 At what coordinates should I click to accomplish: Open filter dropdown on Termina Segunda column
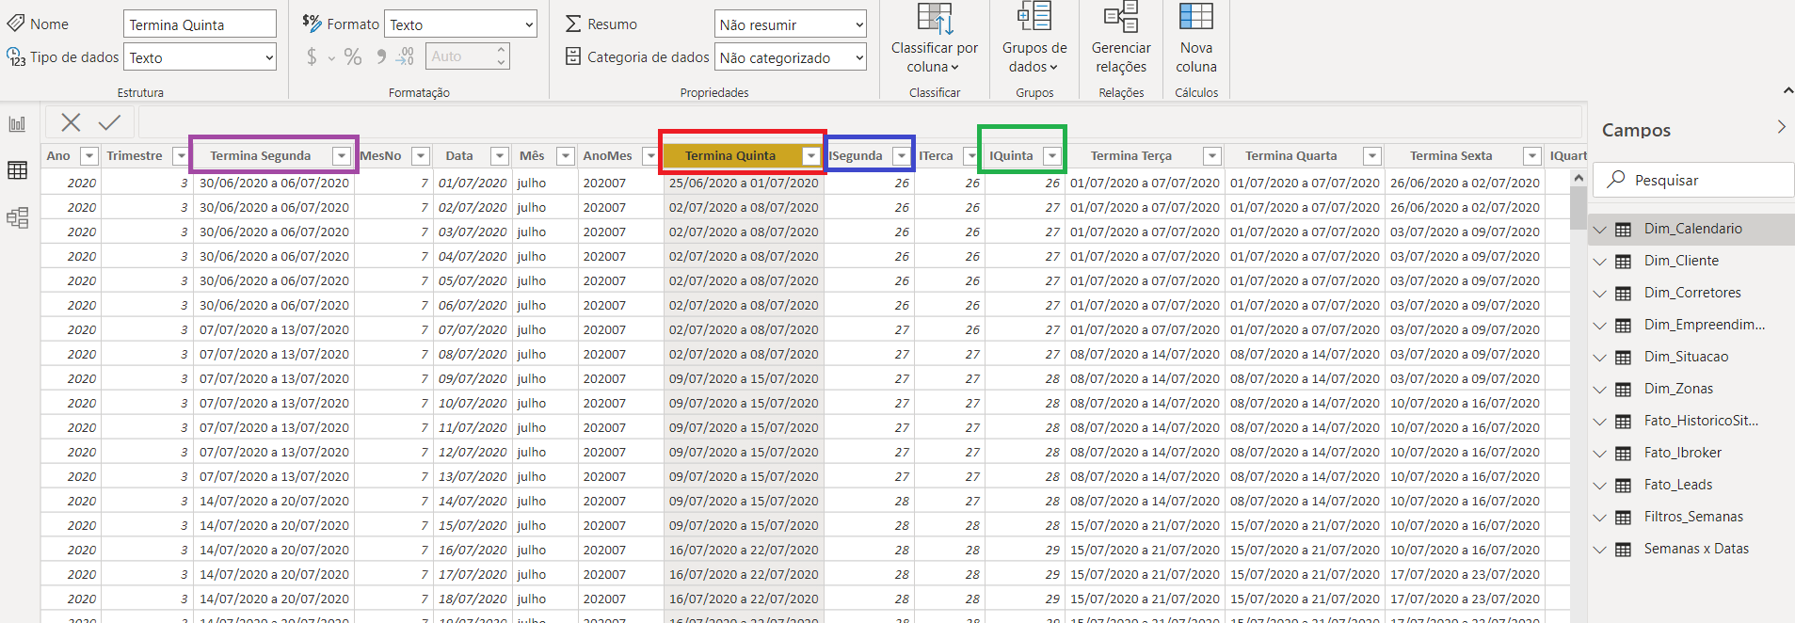[342, 156]
